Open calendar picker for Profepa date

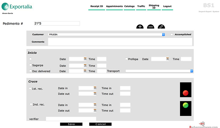tap(167, 59)
